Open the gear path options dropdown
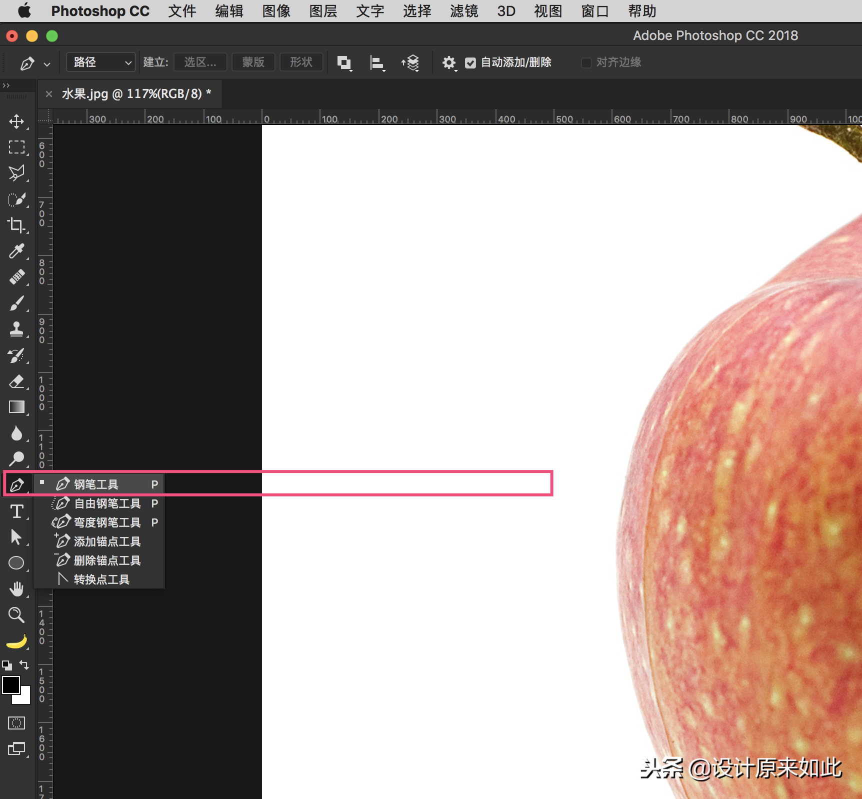862x799 pixels. click(x=449, y=63)
